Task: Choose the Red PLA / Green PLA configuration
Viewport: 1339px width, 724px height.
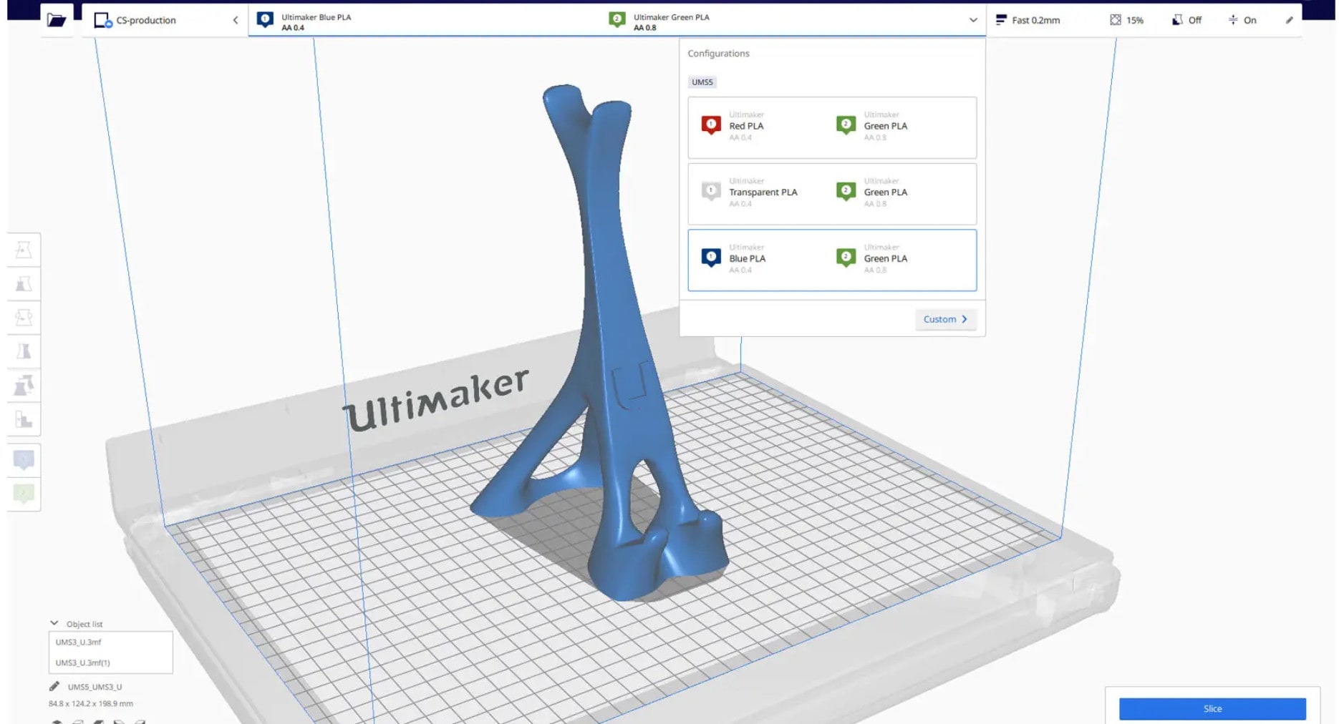Action: point(831,127)
